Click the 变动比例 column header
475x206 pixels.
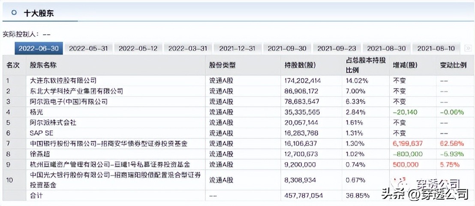tap(453, 65)
